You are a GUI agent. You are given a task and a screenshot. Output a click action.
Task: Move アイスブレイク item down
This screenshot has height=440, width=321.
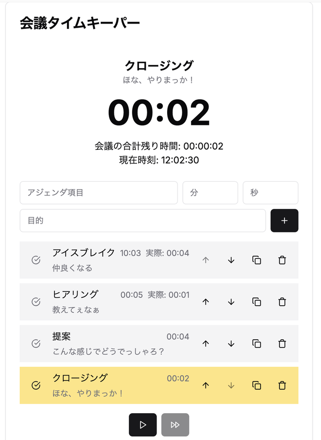point(231,260)
